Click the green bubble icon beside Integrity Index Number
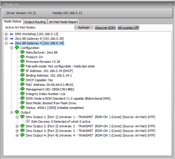 [x=22, y=94]
